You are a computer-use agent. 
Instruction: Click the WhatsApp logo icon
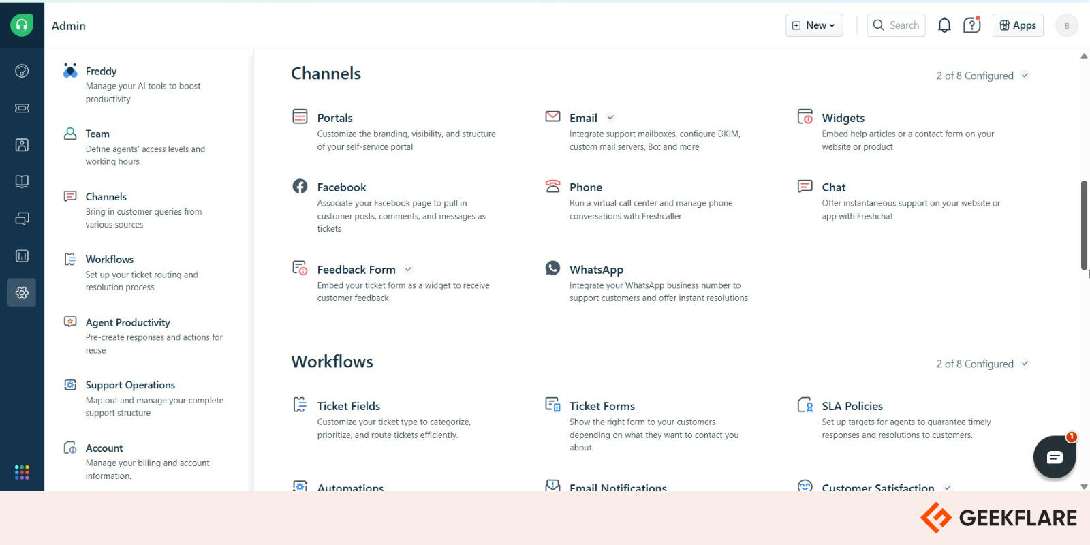coord(552,268)
